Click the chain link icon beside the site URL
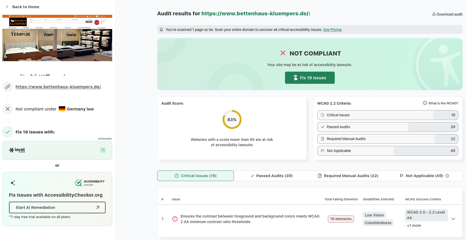466x240 pixels. click(8, 87)
